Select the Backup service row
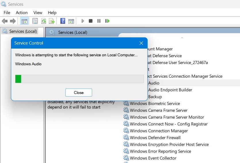Viewport: 240px width, 163px height. pos(155,97)
